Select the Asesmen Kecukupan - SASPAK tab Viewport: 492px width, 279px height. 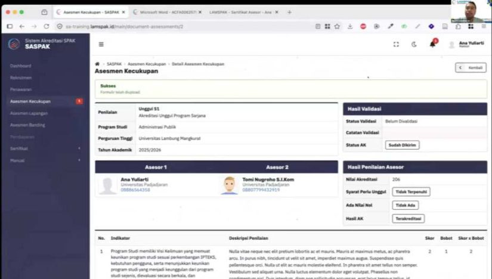[x=91, y=13]
